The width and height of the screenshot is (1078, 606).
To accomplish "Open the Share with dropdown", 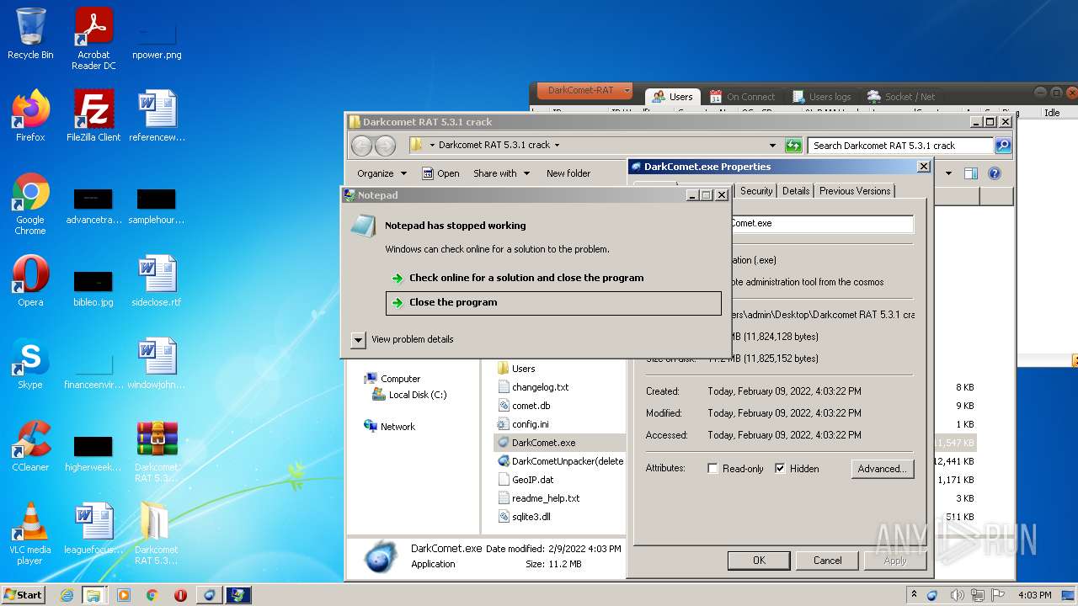I will [501, 173].
